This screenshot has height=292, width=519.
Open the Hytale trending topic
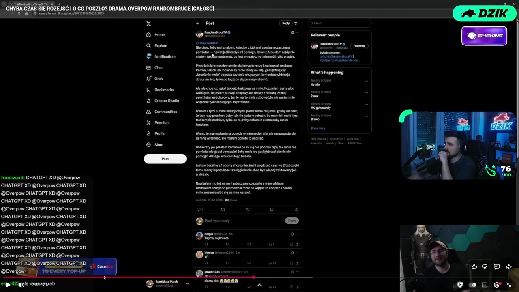pyautogui.click(x=315, y=84)
